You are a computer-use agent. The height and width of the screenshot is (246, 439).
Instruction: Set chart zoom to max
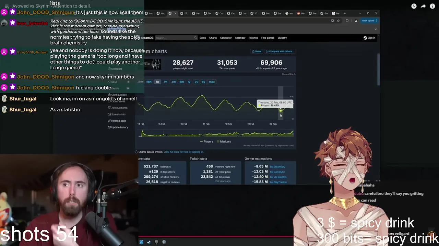[212, 82]
